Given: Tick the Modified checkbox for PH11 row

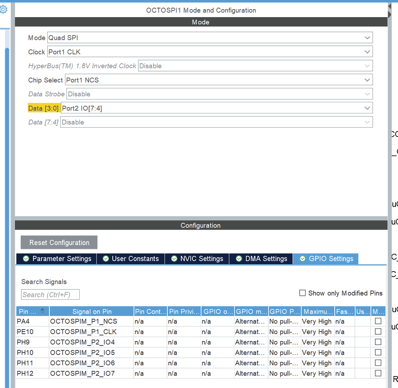Looking at the screenshot, I should pos(378,363).
